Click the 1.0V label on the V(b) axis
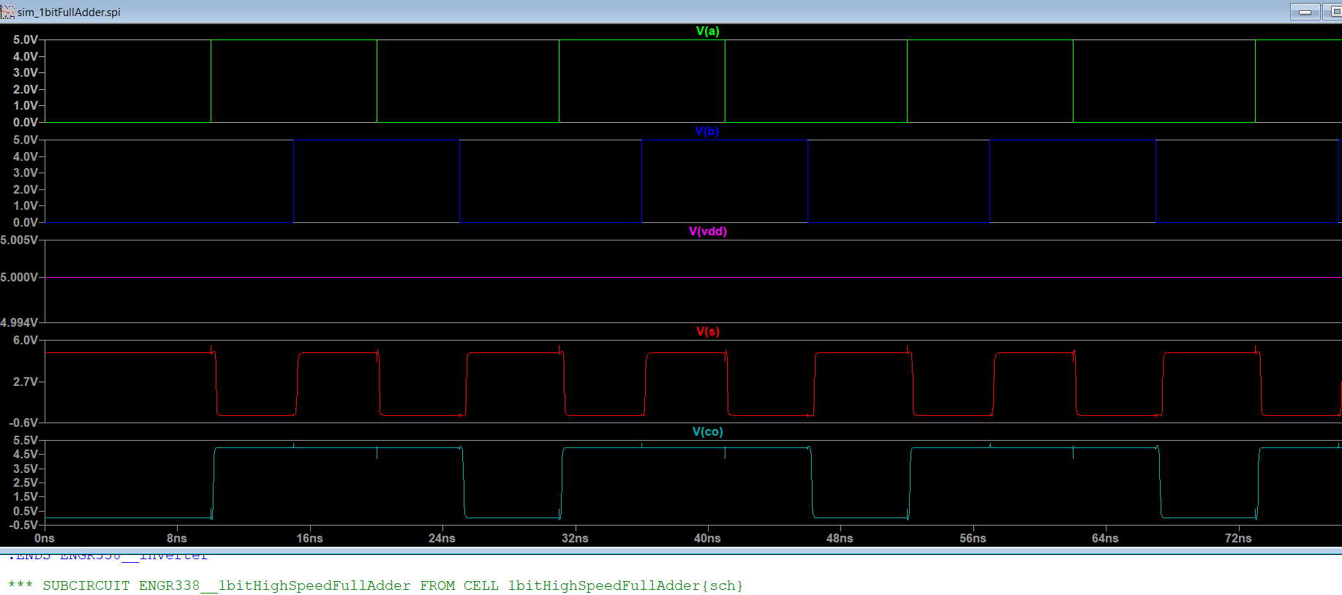The image size is (1342, 595). 25,206
